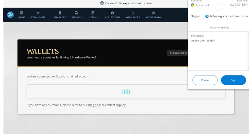Click the Account 1 name label

(x=202, y=5)
